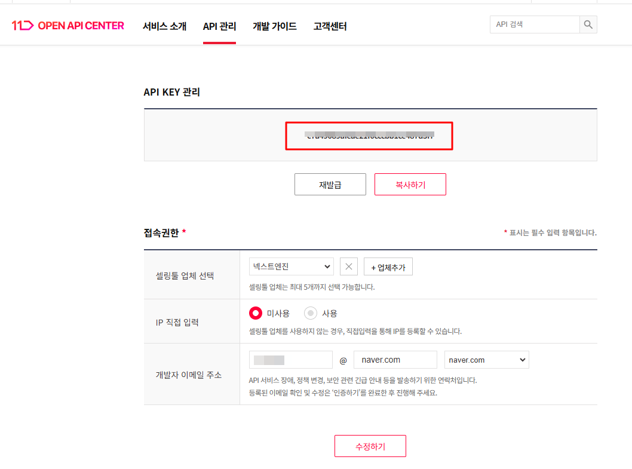Go to the 개발 가이드 menu
This screenshot has width=632, height=469.
point(274,26)
